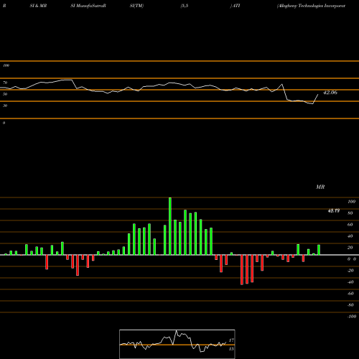
Task: Click the 'SI MunafaSutraR' header text
Action: [x=88, y=6]
